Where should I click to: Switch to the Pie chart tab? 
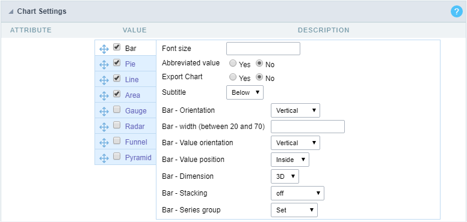pyautogui.click(x=130, y=64)
